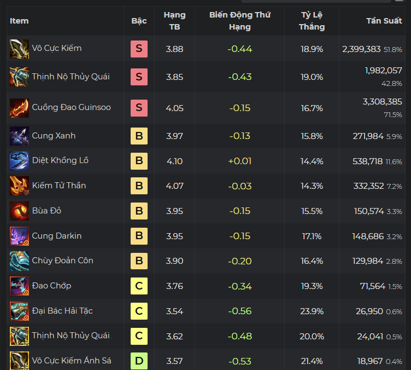Screen dimensions: 411x370
Task: Click the Cuồng Đao Guinsoo item icon
Action: tap(19, 108)
